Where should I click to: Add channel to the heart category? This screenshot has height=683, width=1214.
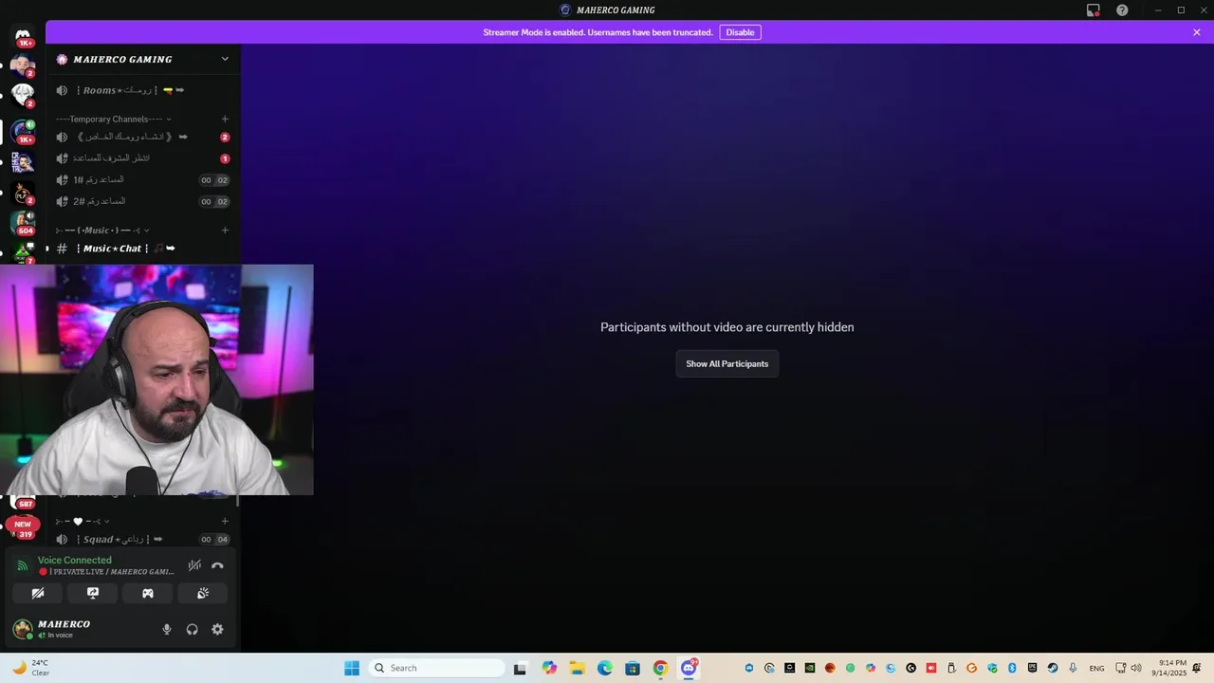[225, 521]
